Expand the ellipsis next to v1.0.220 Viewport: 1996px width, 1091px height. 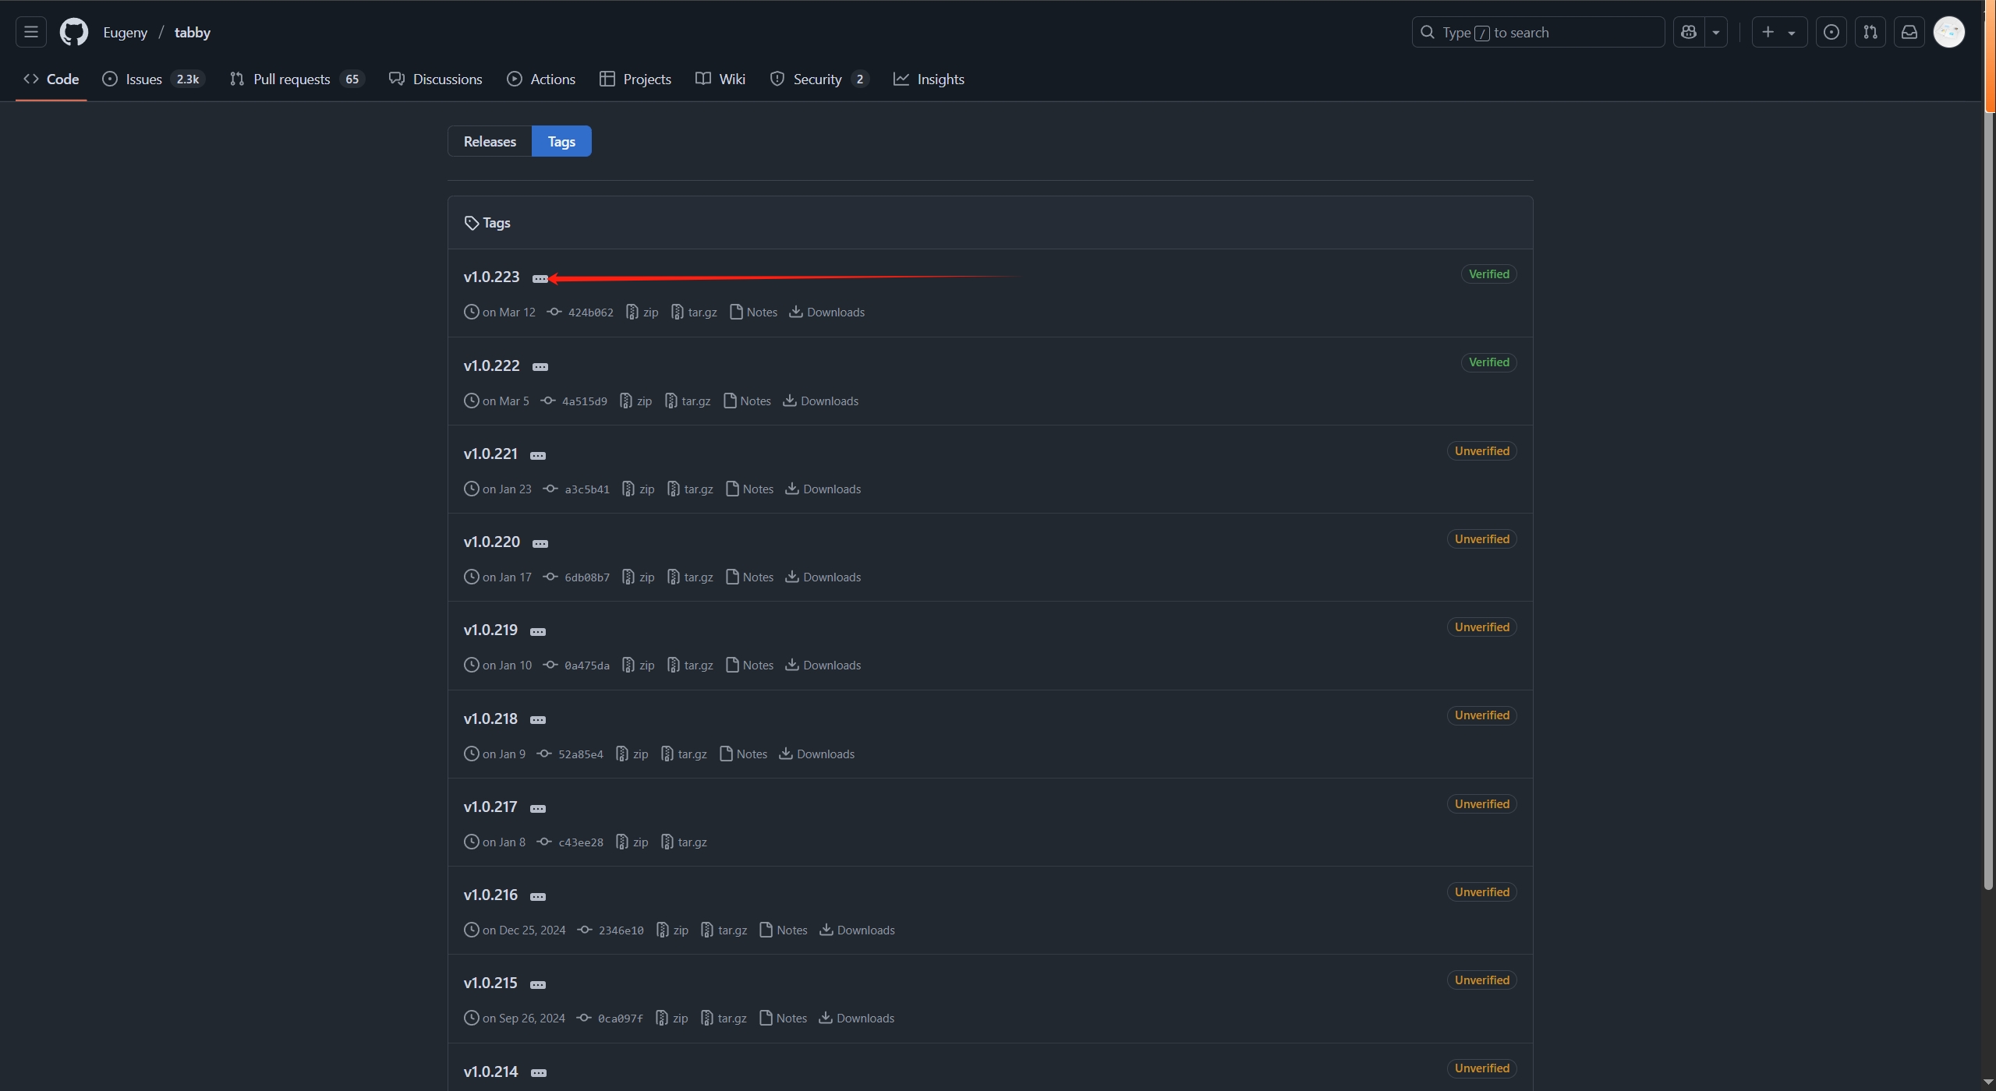coord(540,544)
